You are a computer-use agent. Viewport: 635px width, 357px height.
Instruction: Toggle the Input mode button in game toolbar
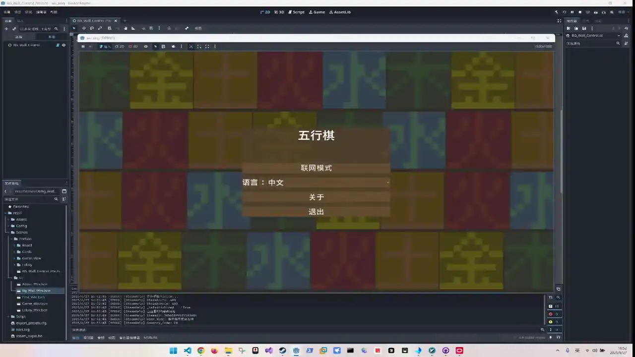tap(105, 47)
